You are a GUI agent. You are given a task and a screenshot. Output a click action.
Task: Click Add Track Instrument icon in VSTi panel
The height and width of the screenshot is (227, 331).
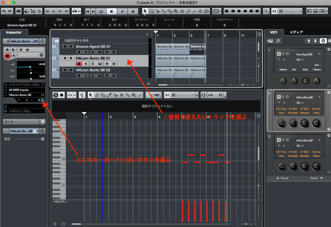[270, 41]
